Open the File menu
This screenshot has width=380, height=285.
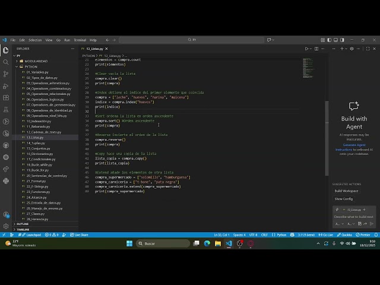pos(13,40)
